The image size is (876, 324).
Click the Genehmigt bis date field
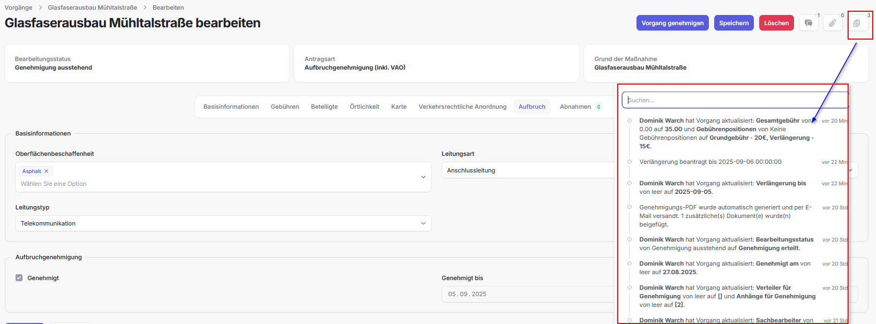528,294
